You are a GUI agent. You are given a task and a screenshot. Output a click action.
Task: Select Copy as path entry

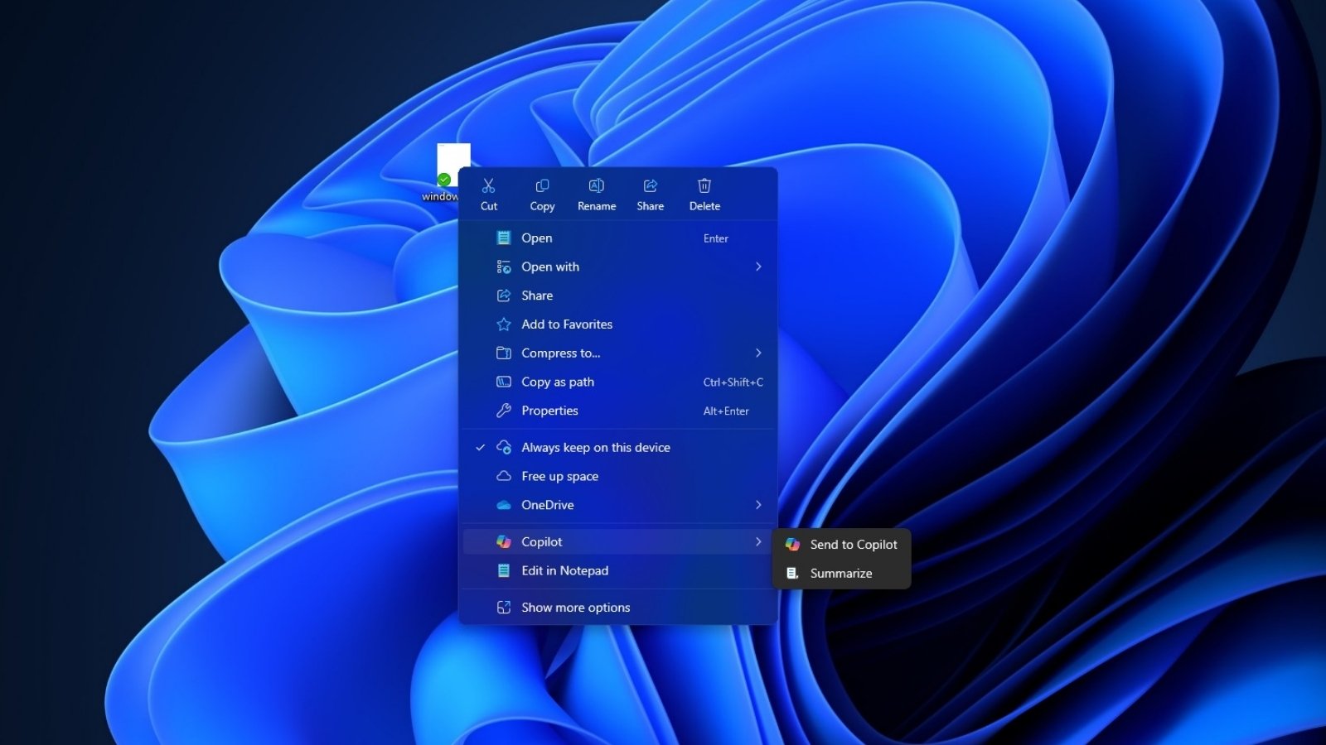click(618, 382)
